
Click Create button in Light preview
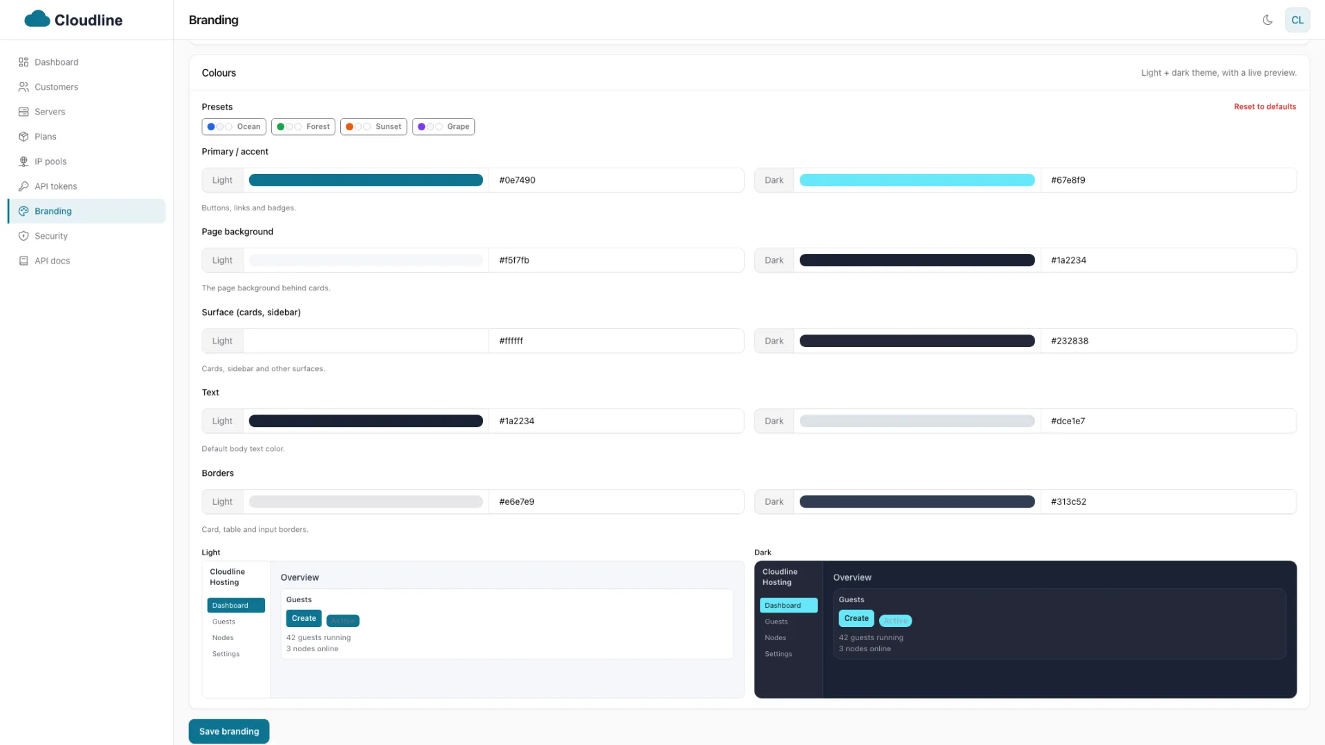tap(304, 618)
